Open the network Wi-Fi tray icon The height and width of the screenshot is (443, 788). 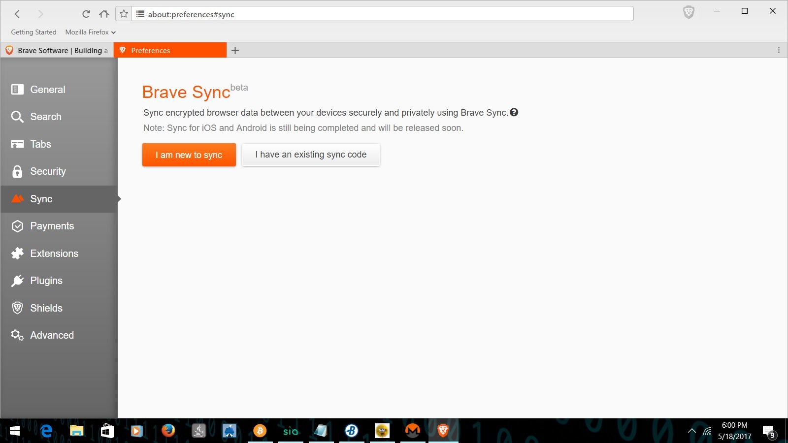[707, 431]
